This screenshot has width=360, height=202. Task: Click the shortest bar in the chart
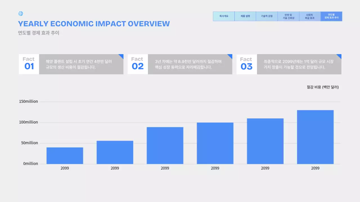(x=65, y=155)
